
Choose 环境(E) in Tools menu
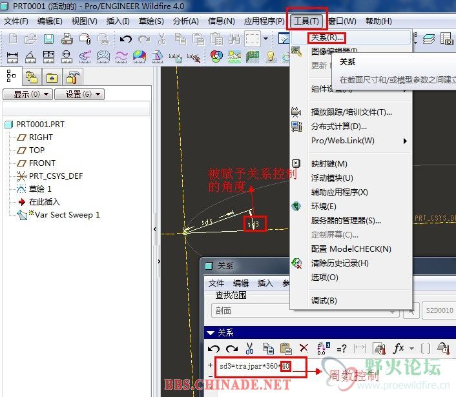324,207
